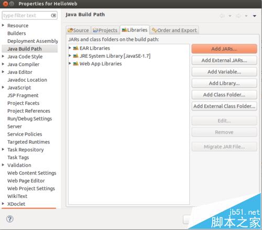Screen dimensions: 262x230
Task: Select Service Policies entry
Action: [25, 134]
